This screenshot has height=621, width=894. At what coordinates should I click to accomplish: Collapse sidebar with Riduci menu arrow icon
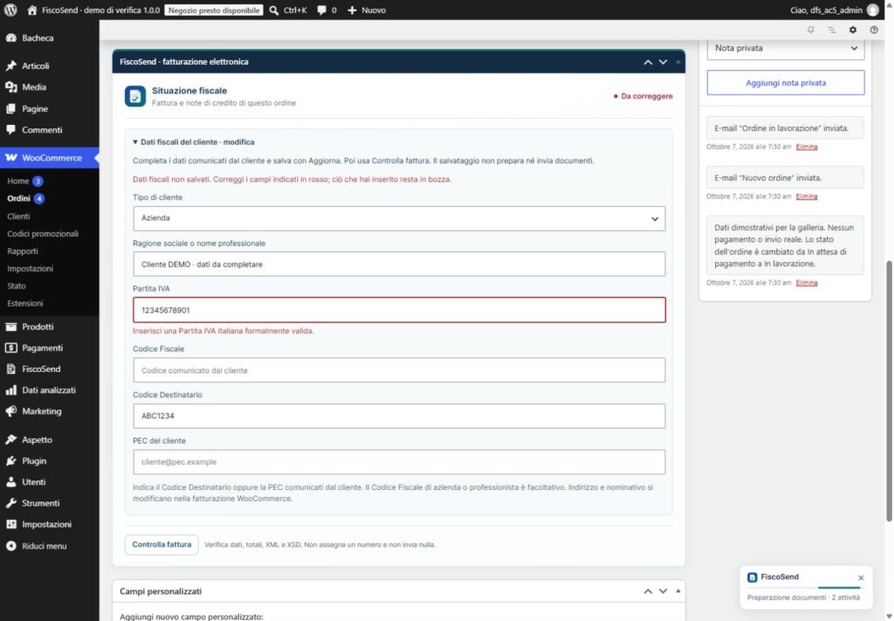[10, 546]
